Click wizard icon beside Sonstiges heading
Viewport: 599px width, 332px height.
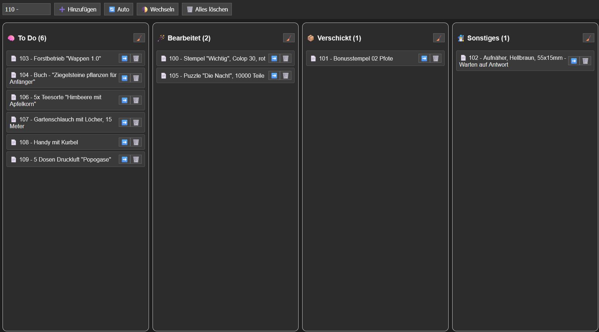point(461,38)
